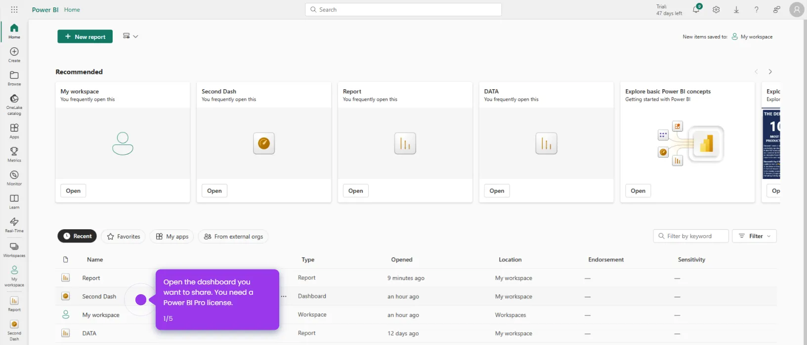807x345 pixels.
Task: Click the Filter by keyword field
Action: coord(691,236)
